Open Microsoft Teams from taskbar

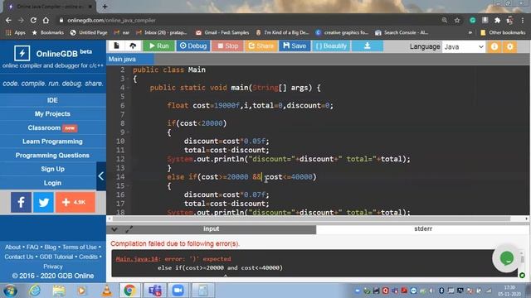click(x=155, y=291)
